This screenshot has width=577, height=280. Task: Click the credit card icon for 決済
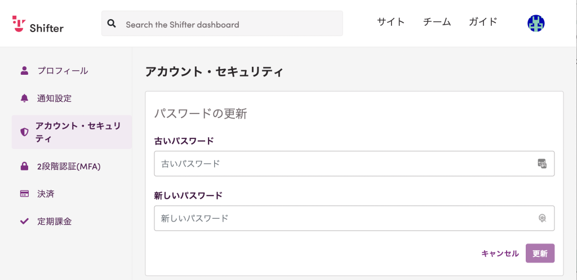click(24, 194)
